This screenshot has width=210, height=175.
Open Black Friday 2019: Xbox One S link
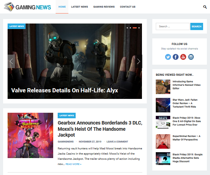click(x=187, y=121)
